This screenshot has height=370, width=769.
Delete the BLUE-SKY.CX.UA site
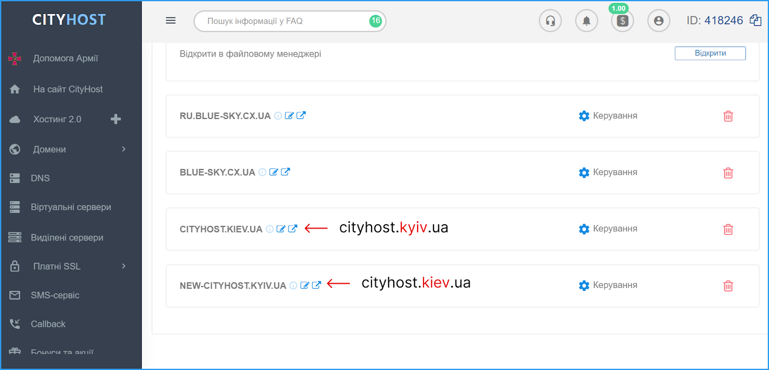point(728,173)
